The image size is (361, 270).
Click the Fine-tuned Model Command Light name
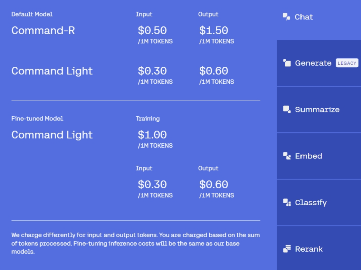pos(52,135)
